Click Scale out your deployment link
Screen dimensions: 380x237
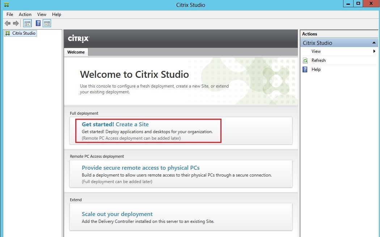coord(117,214)
